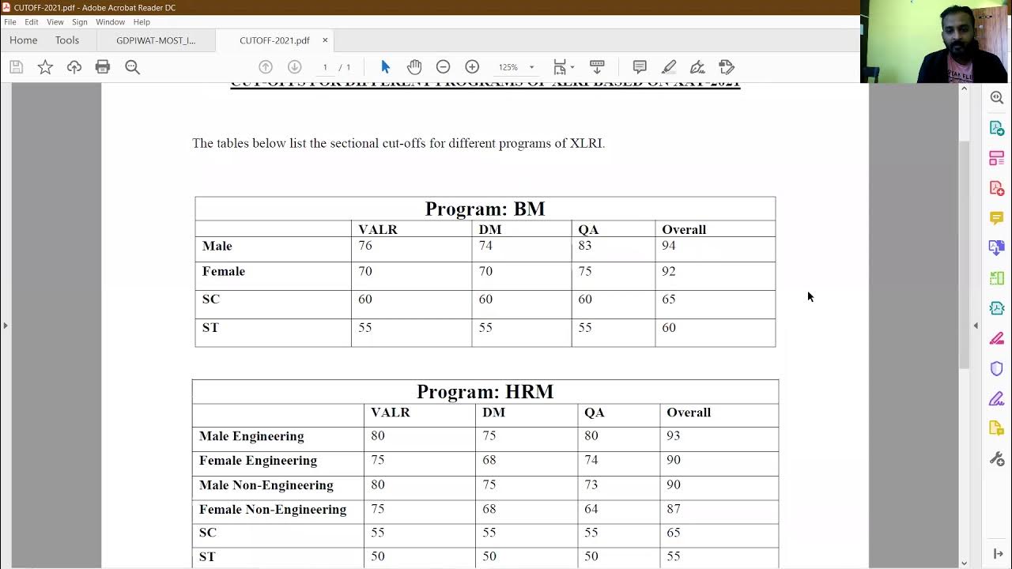The height and width of the screenshot is (569, 1012).
Task: Click scrollbar down arrow
Action: [x=964, y=563]
